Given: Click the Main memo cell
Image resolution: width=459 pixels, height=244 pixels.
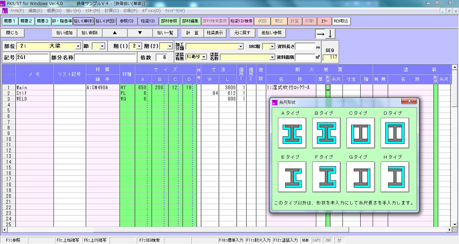Looking at the screenshot, I should pos(35,87).
